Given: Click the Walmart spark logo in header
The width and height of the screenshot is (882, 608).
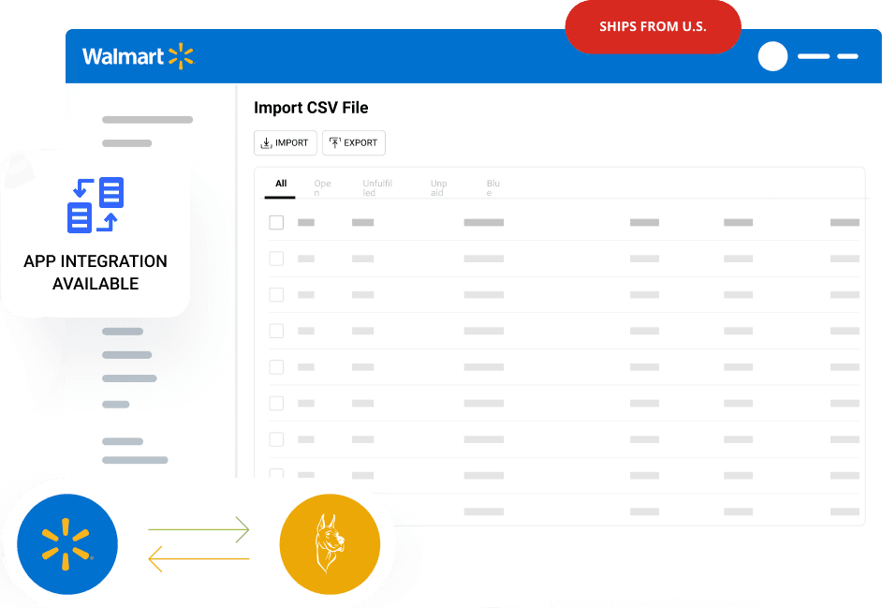Looking at the screenshot, I should [181, 56].
